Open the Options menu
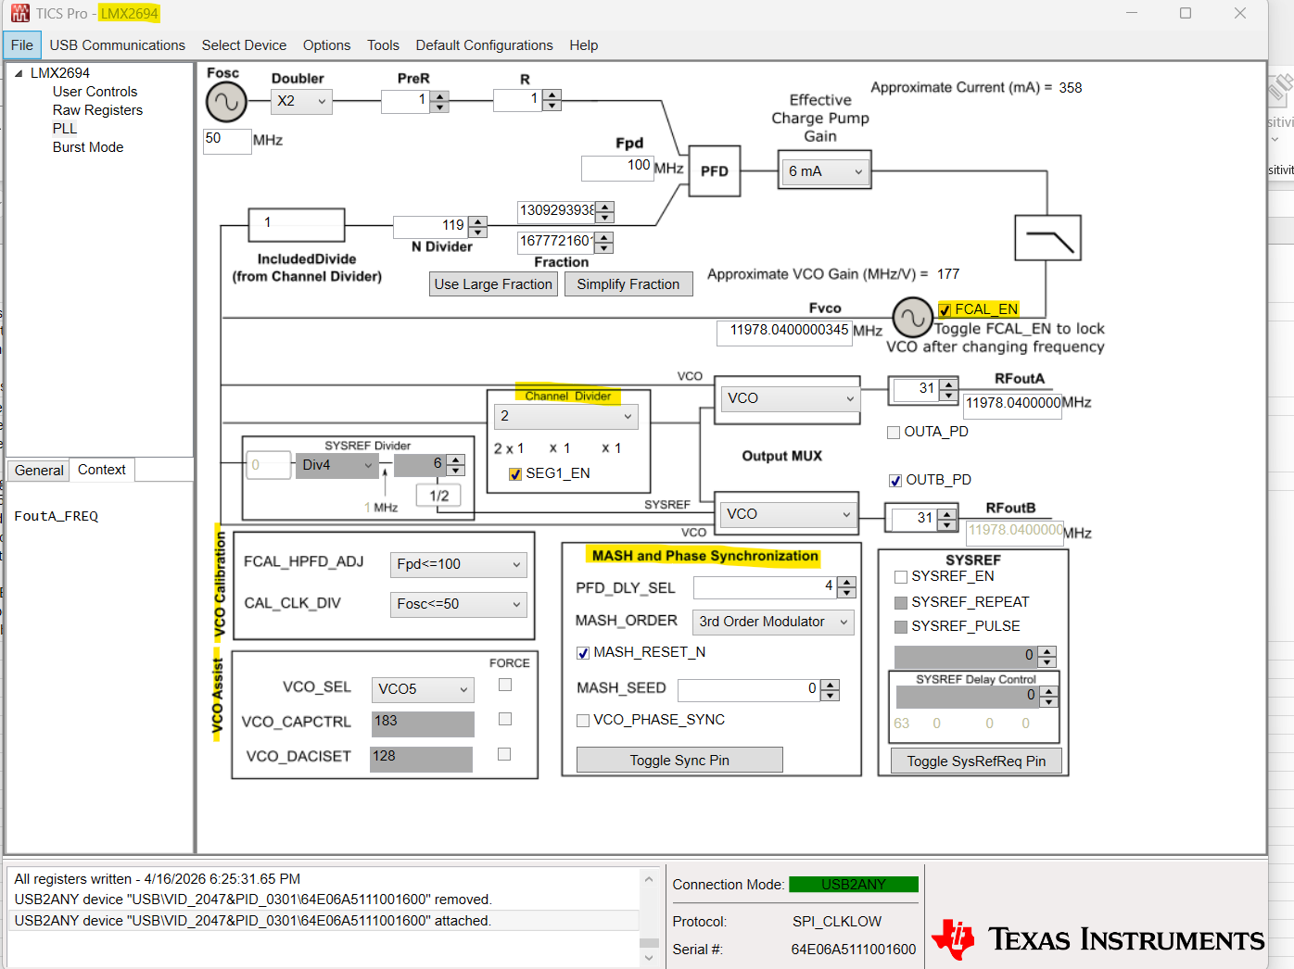 (x=326, y=45)
